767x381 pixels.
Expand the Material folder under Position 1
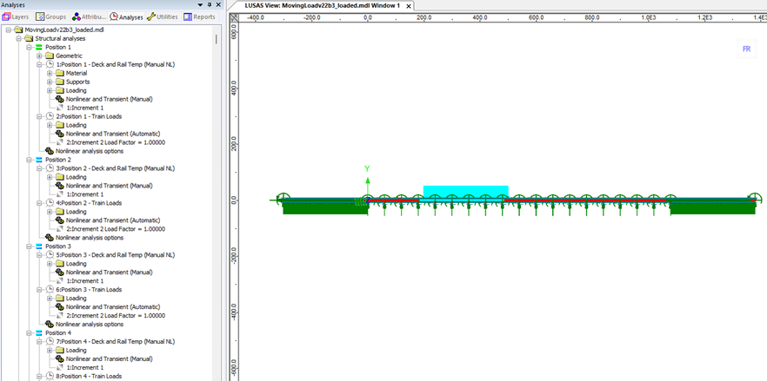point(50,73)
